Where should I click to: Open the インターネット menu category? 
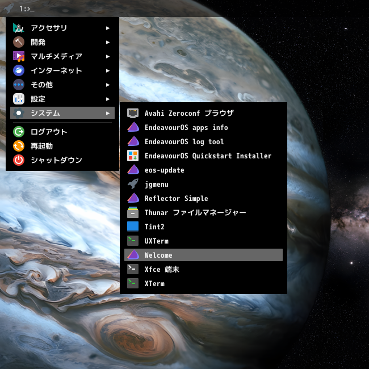(x=62, y=70)
